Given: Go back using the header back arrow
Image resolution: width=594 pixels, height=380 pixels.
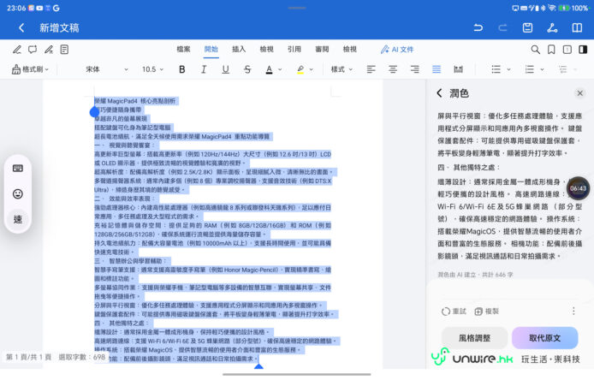Looking at the screenshot, I should pyautogui.click(x=21, y=27).
